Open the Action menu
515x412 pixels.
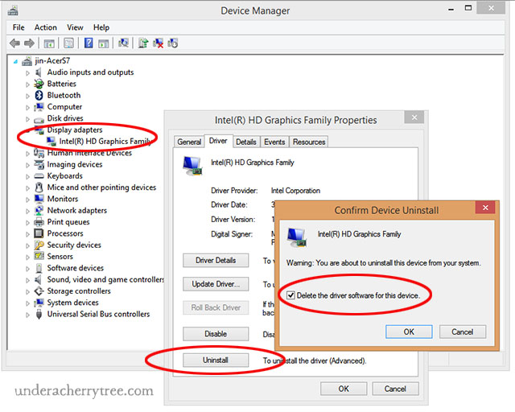46,27
